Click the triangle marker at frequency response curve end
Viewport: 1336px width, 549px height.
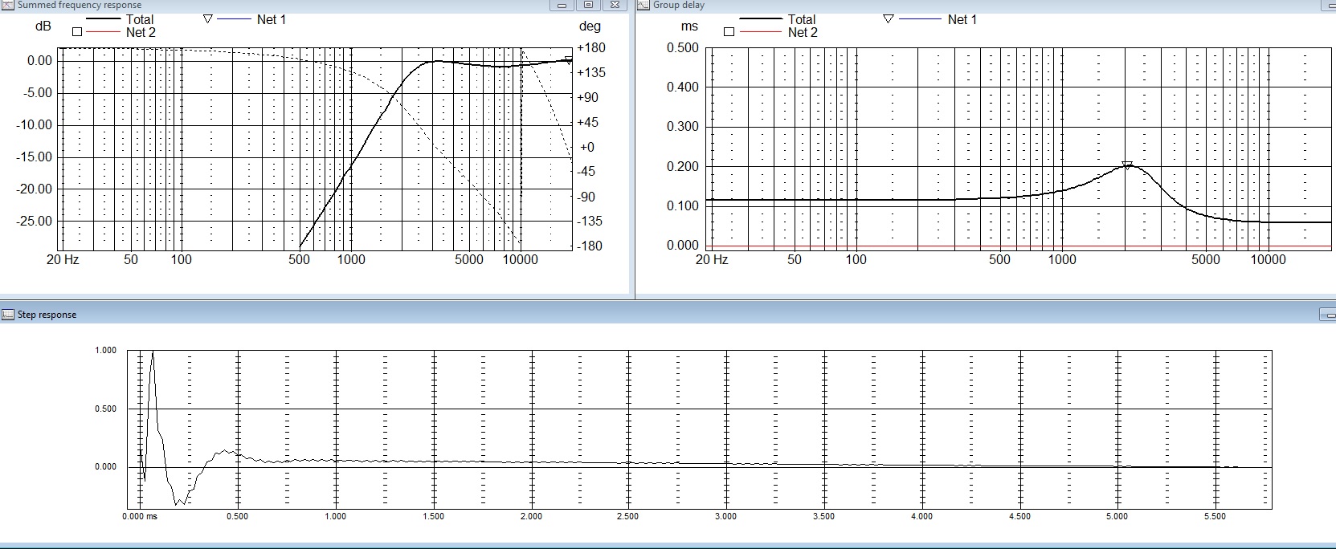[568, 60]
